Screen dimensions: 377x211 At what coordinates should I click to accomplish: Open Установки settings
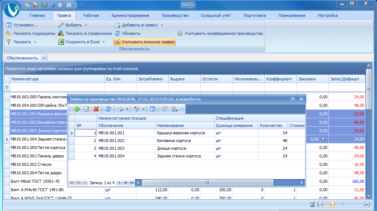(x=22, y=25)
